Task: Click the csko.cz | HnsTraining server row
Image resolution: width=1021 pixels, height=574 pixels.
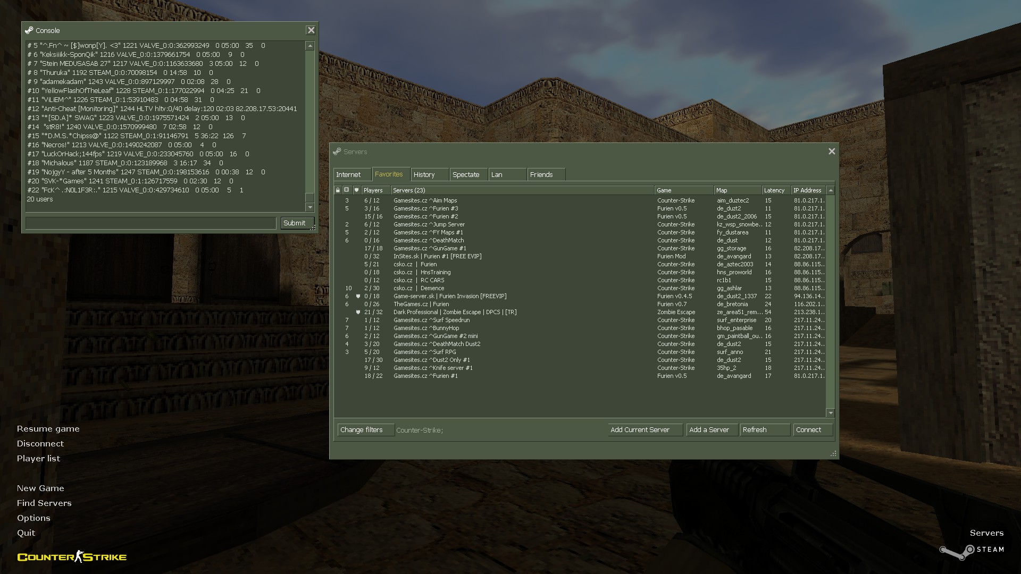Action: pyautogui.click(x=580, y=272)
